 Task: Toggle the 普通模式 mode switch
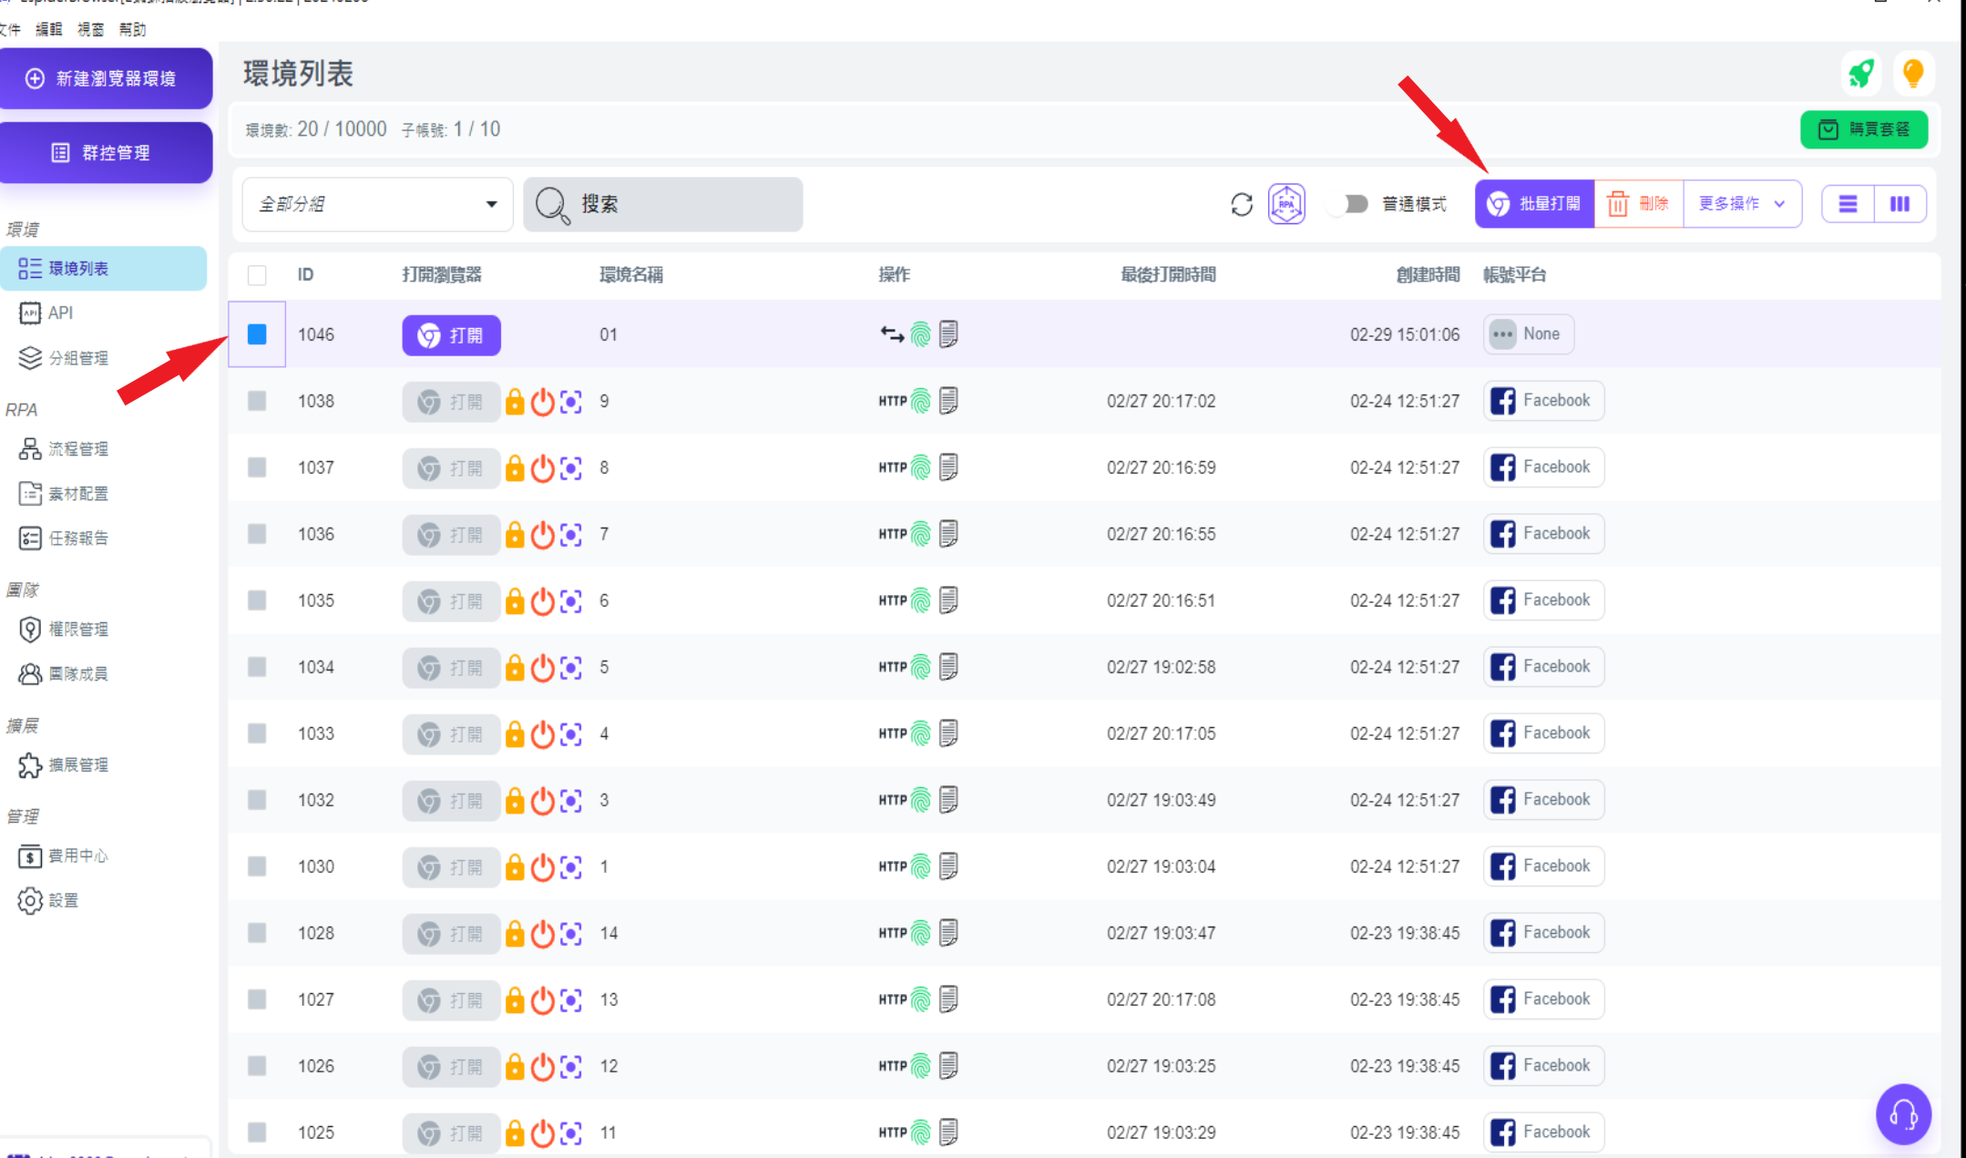point(1350,204)
